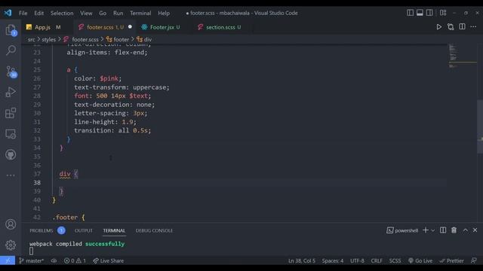Screen dimensions: 483x271
Task: Open the View menu
Action: click(86, 14)
